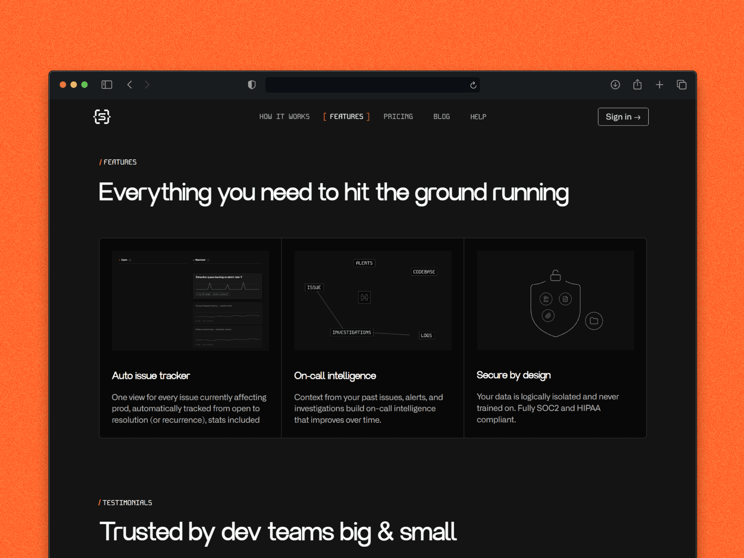
Task: Click the folder circle icon beside shield
Action: click(594, 321)
